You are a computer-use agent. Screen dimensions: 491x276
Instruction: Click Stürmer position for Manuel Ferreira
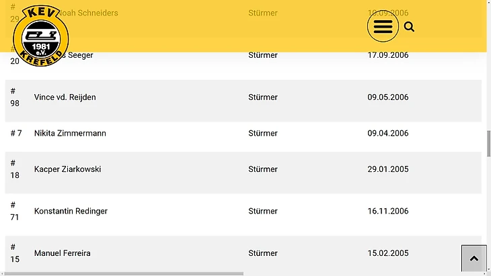263,253
